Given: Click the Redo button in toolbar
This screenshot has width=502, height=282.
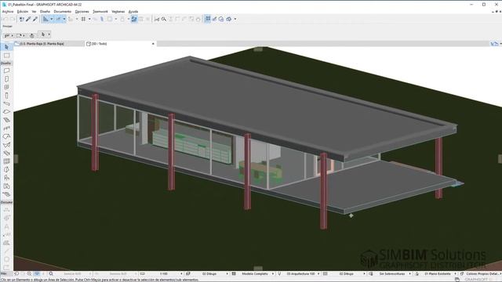Looking at the screenshot, I should (13, 19).
